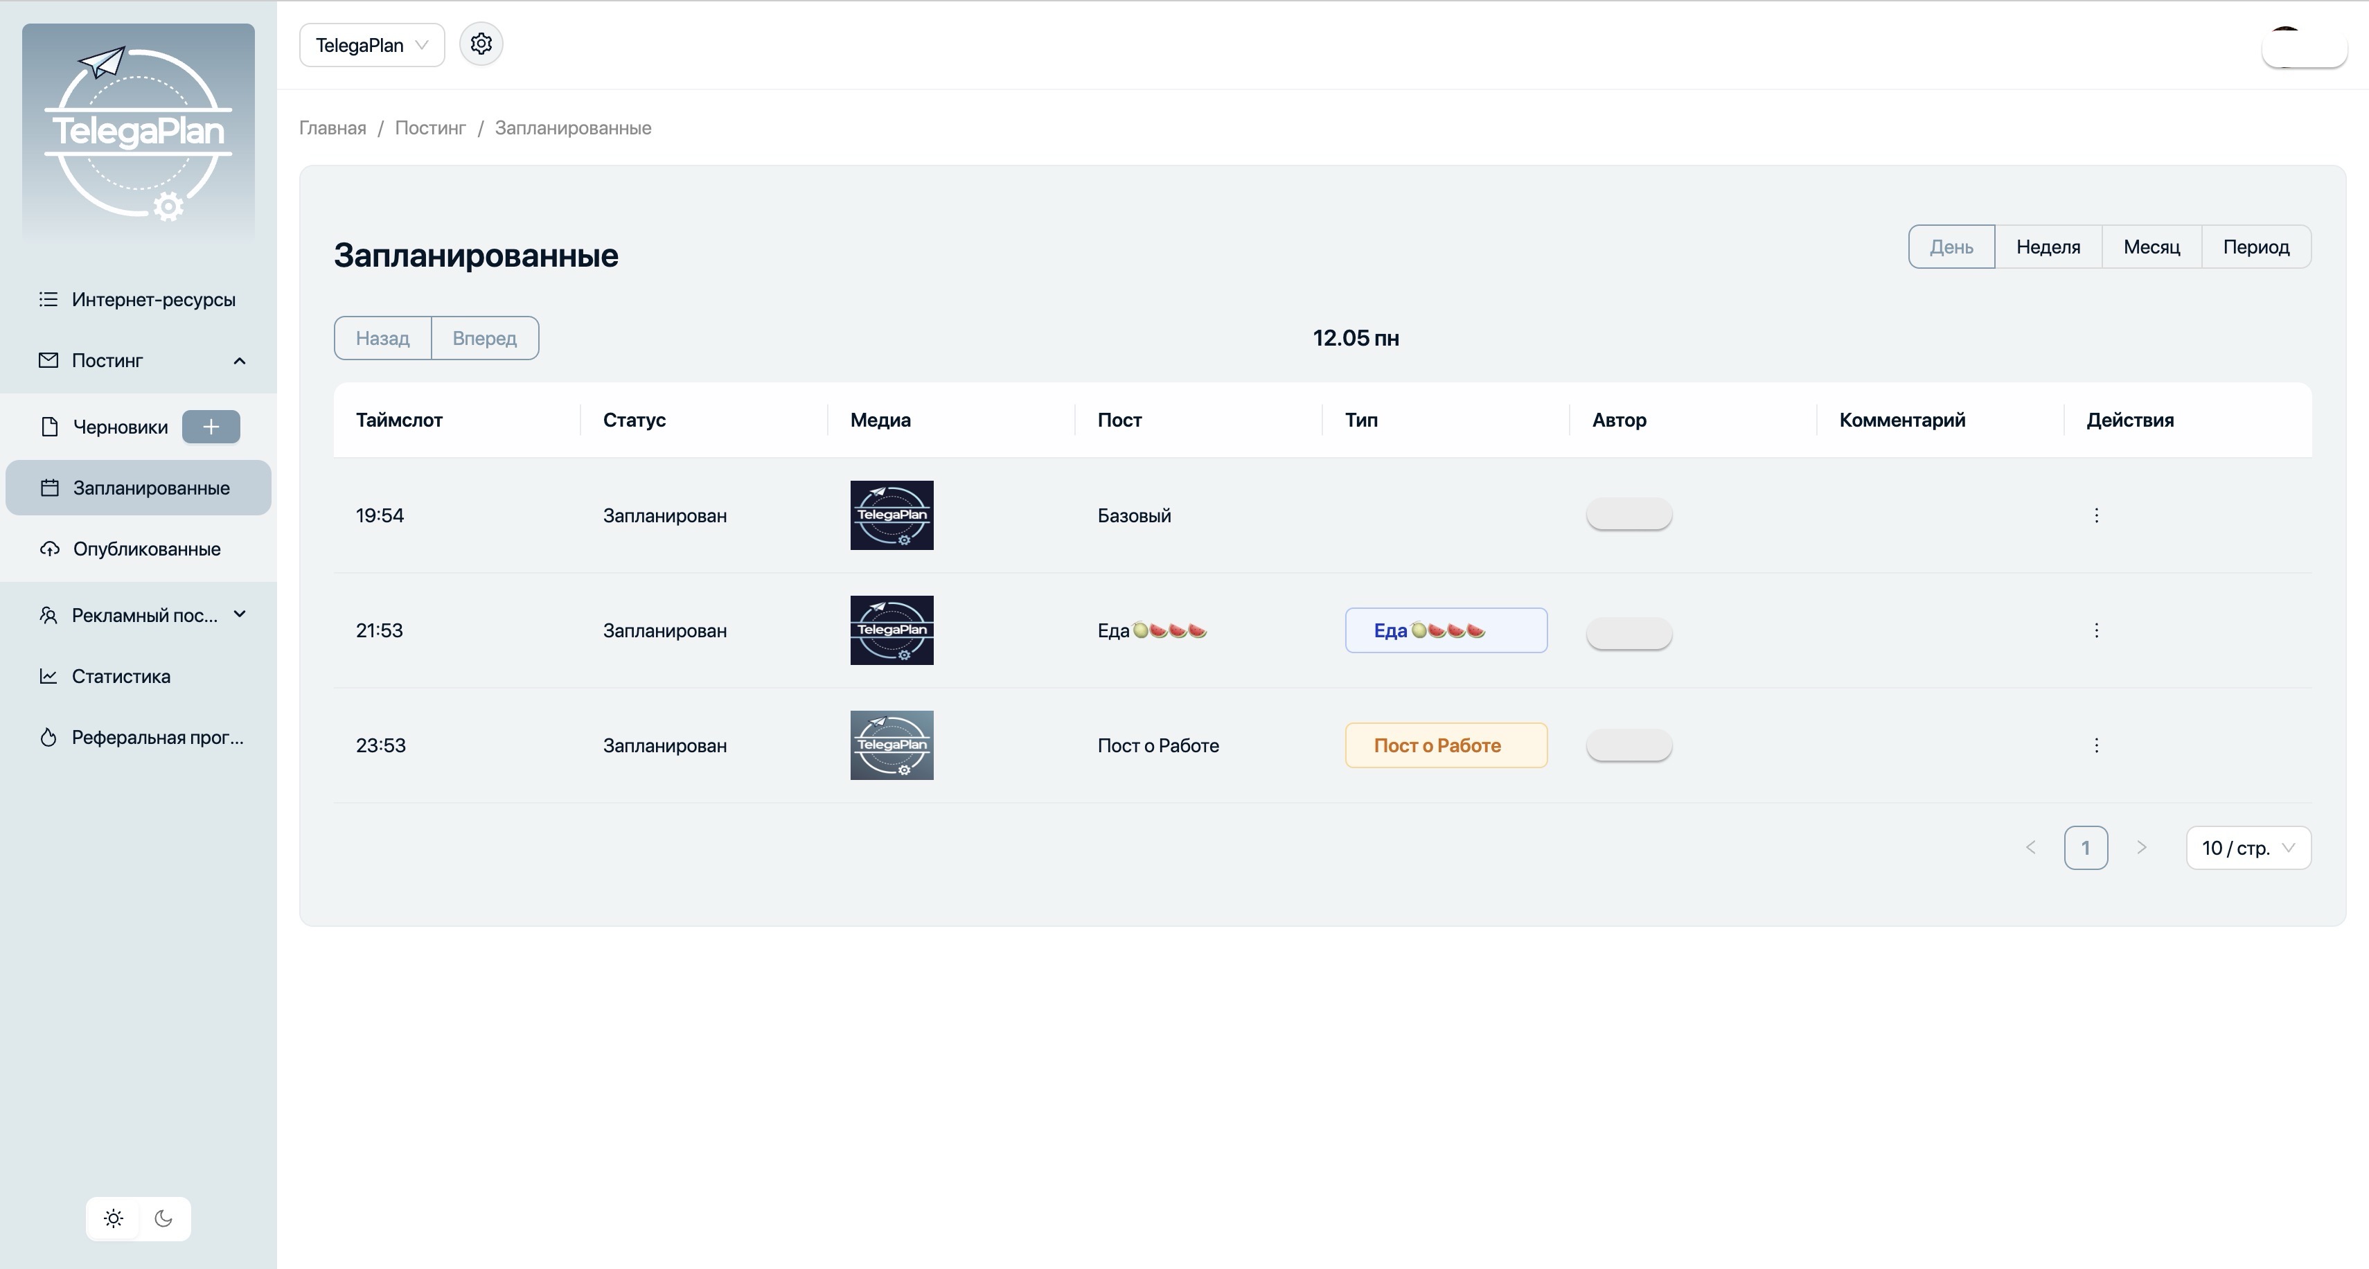
Task: Click the Пост о Работе post name
Action: (x=1157, y=745)
